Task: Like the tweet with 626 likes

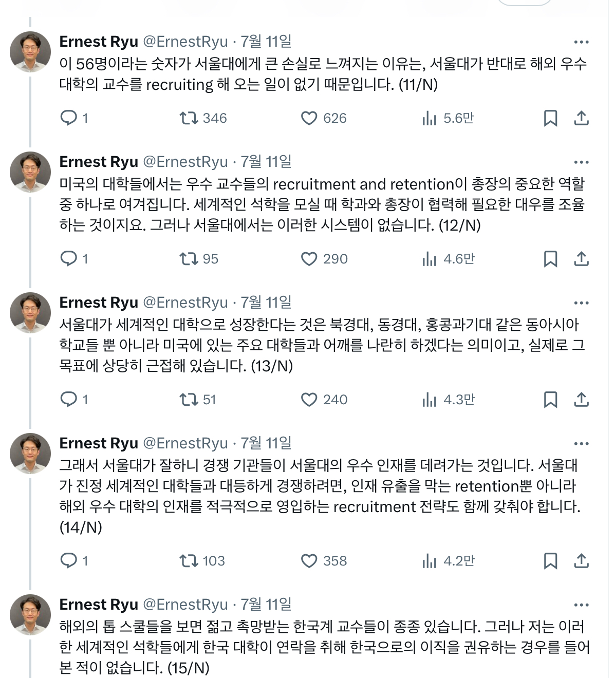Action: [x=309, y=118]
